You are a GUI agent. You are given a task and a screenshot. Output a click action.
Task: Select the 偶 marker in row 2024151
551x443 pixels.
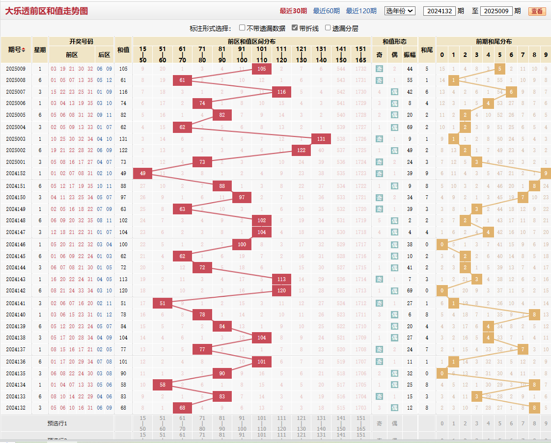(x=394, y=186)
